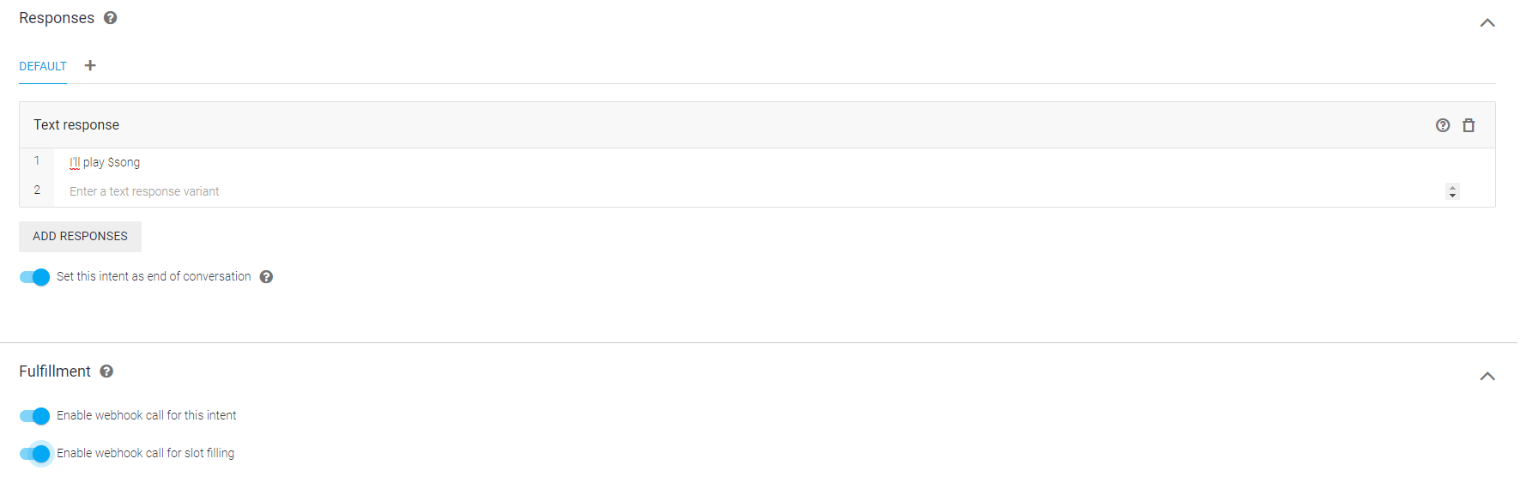Click the help icon beside Fulfillment heading

106,371
